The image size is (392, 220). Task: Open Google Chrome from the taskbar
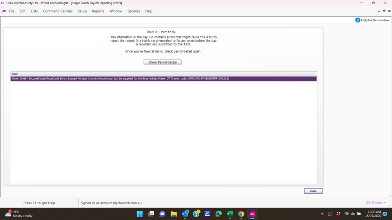241,214
